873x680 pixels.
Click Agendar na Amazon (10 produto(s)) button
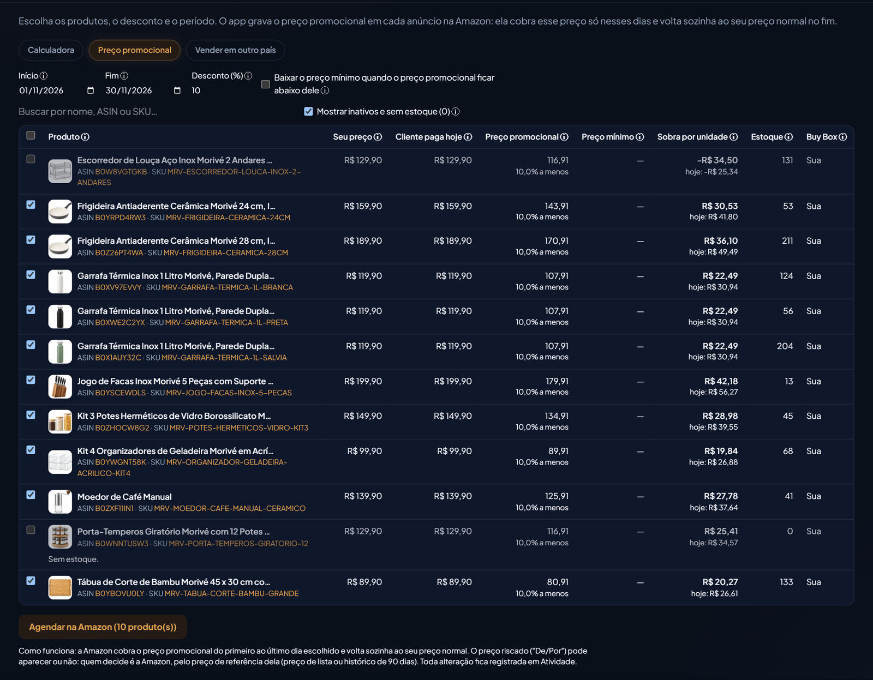click(x=103, y=627)
